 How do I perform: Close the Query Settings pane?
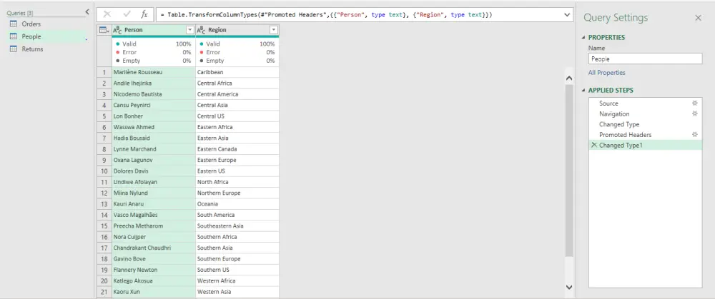pos(698,18)
